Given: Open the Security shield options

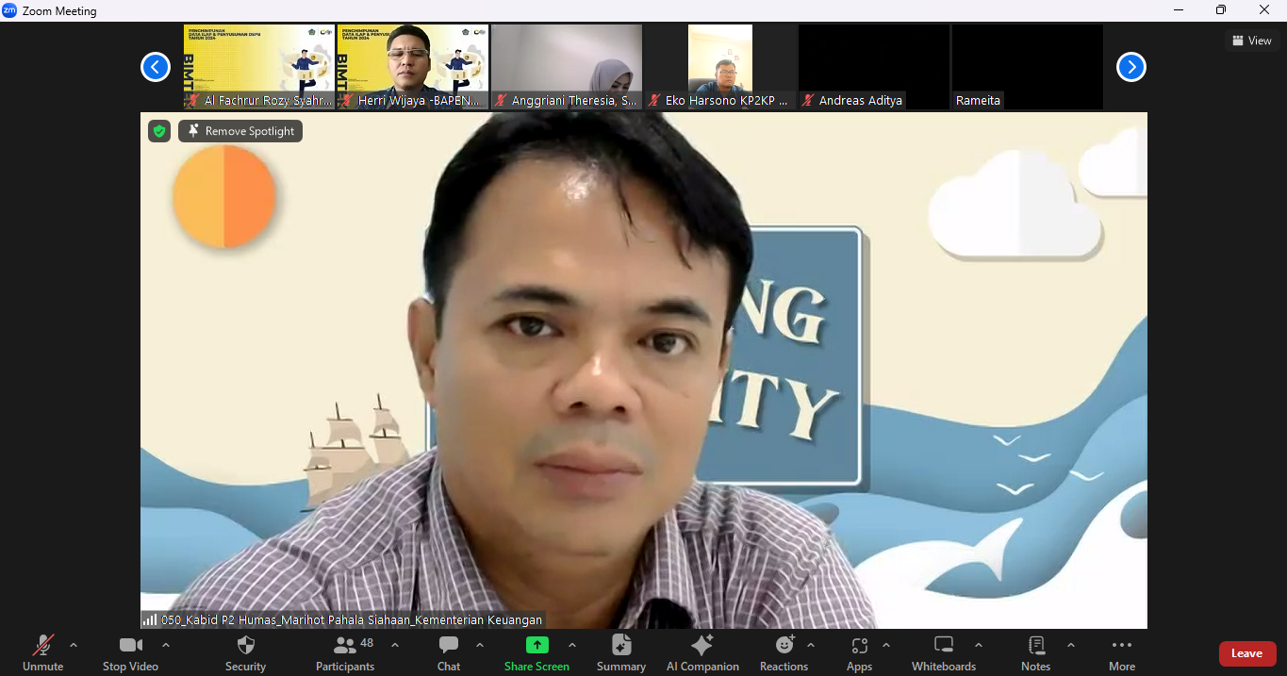Looking at the screenshot, I should (x=245, y=653).
